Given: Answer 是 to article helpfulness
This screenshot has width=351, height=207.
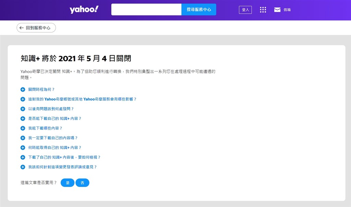Looking at the screenshot, I should 68,183.
